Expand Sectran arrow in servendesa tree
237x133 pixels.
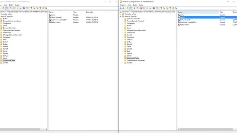click(123, 53)
